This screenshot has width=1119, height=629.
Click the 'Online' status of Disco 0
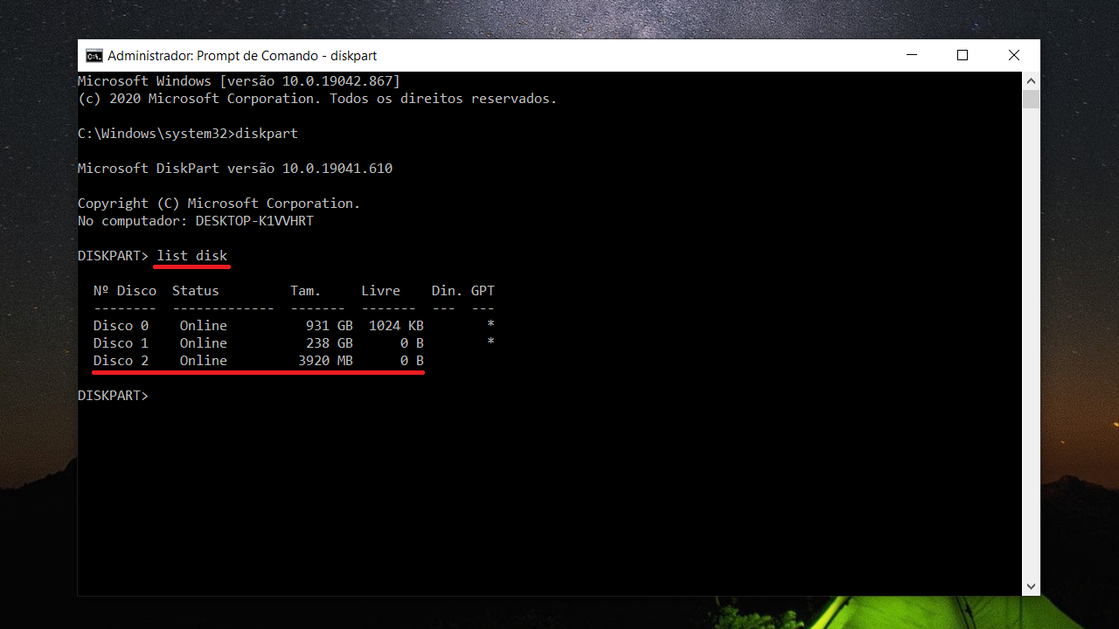coord(204,326)
